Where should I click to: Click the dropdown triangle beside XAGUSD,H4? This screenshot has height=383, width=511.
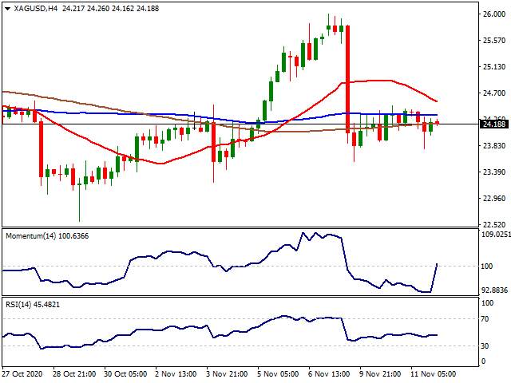7,9
